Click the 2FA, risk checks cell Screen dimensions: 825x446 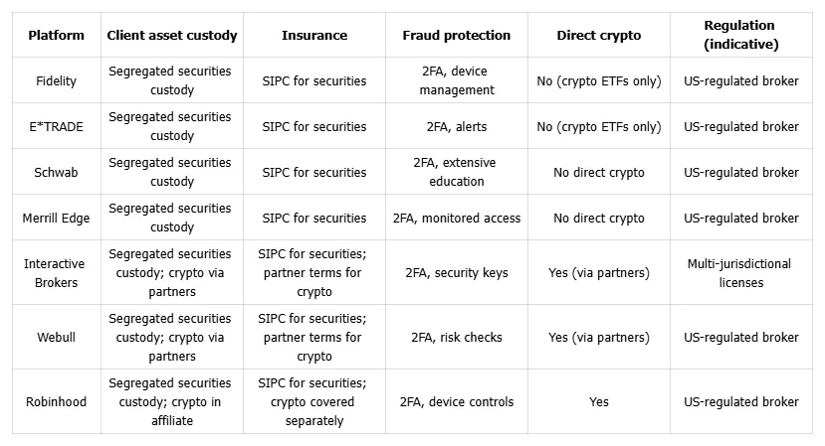pos(457,338)
